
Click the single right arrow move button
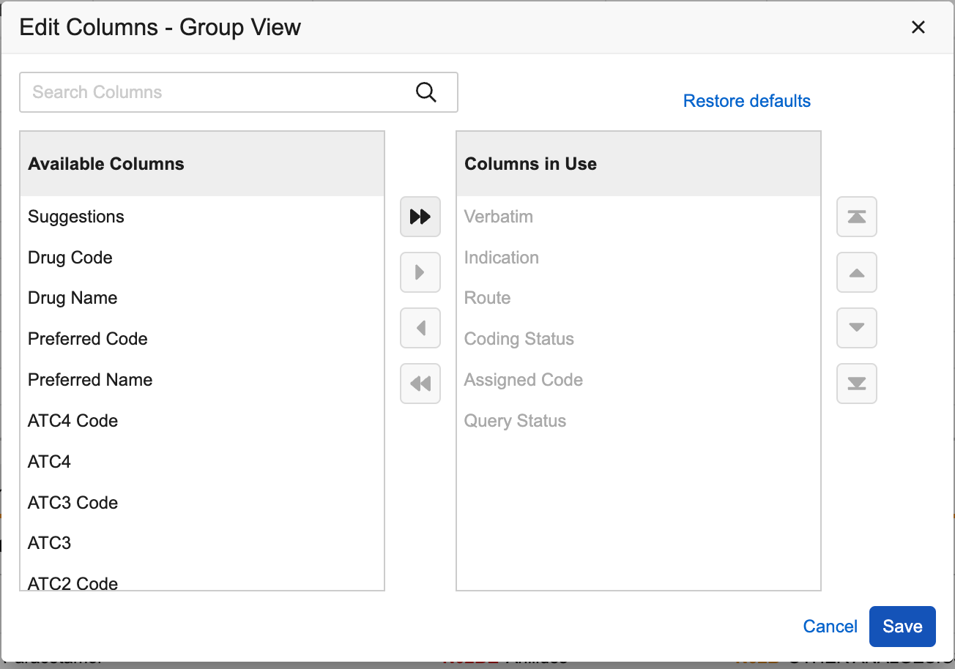[420, 272]
